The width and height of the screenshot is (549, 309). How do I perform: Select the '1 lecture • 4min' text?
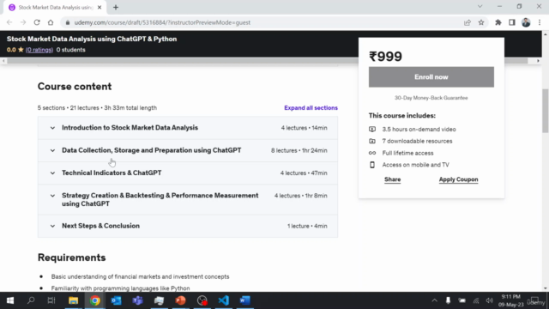[x=307, y=226]
